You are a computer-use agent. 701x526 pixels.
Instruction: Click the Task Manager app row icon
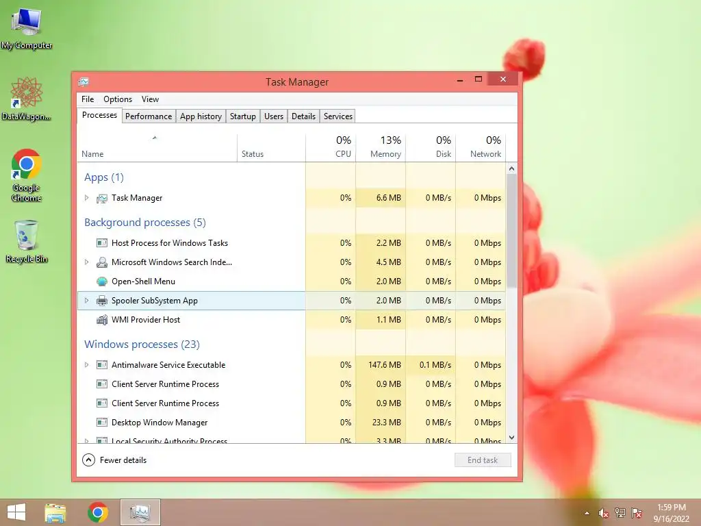tap(102, 198)
